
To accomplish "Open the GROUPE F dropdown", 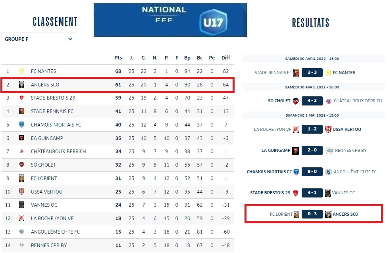I will [39, 39].
